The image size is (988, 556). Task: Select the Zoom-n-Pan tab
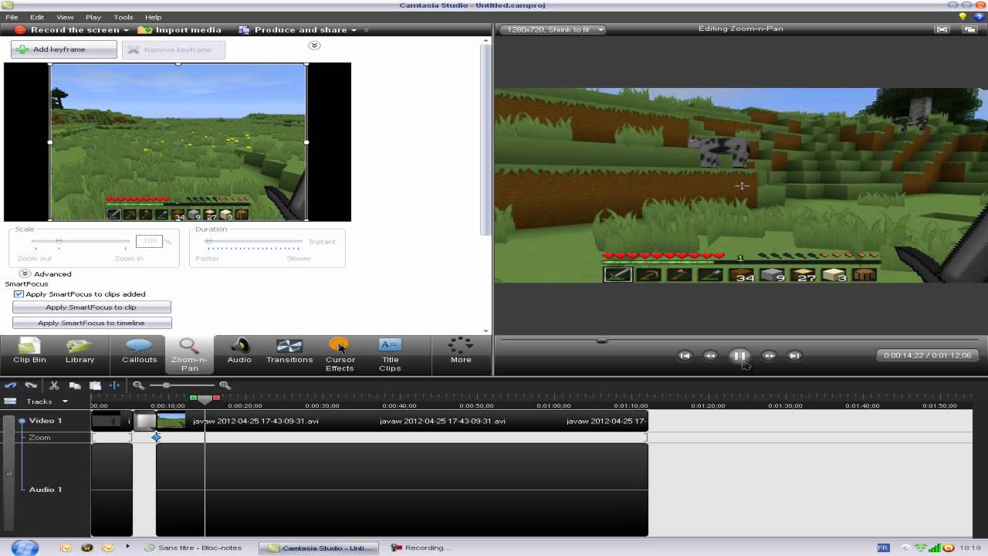coord(189,355)
